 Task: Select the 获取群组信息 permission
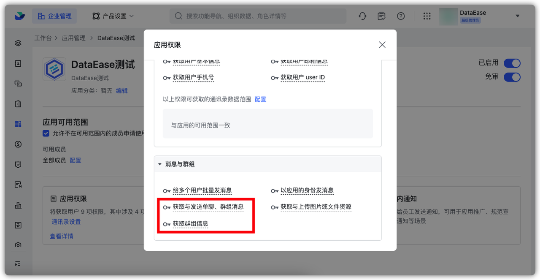[191, 223]
